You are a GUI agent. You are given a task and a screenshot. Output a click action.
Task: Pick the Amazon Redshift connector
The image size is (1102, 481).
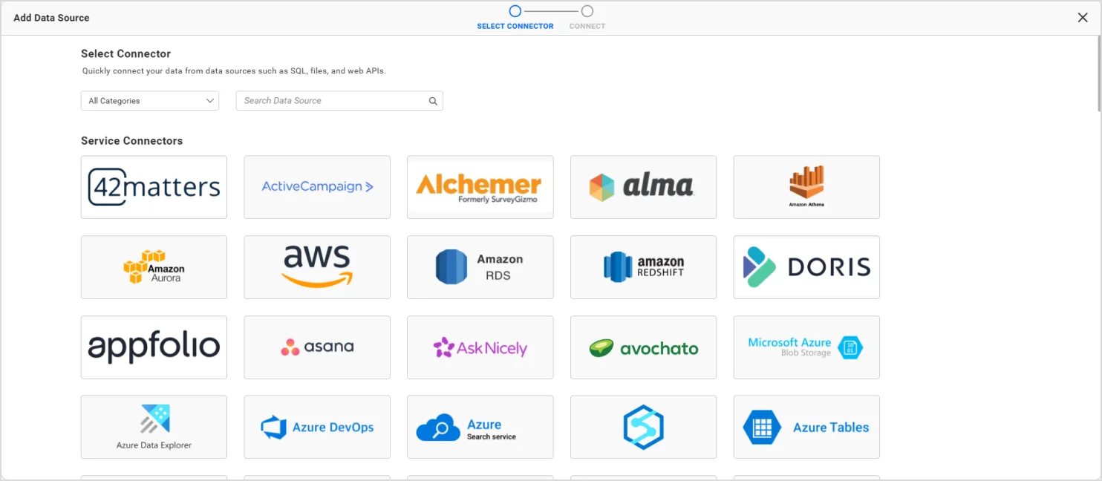[643, 267]
